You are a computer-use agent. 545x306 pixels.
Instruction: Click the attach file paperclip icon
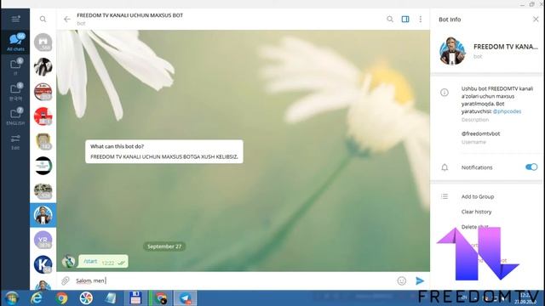click(x=65, y=280)
